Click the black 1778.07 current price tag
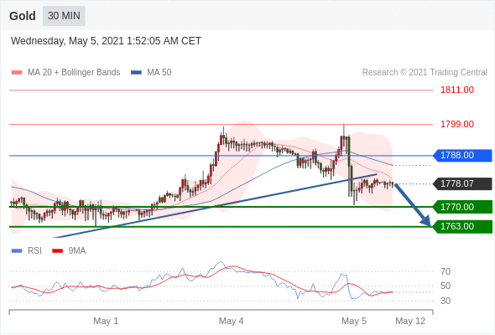 click(x=462, y=183)
